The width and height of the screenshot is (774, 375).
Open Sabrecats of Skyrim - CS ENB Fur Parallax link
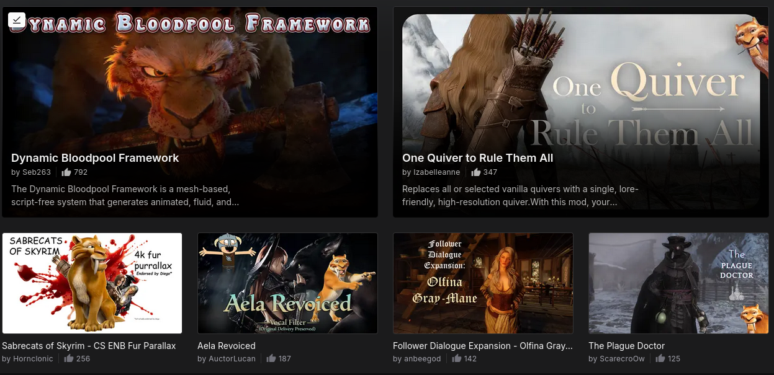pos(89,346)
